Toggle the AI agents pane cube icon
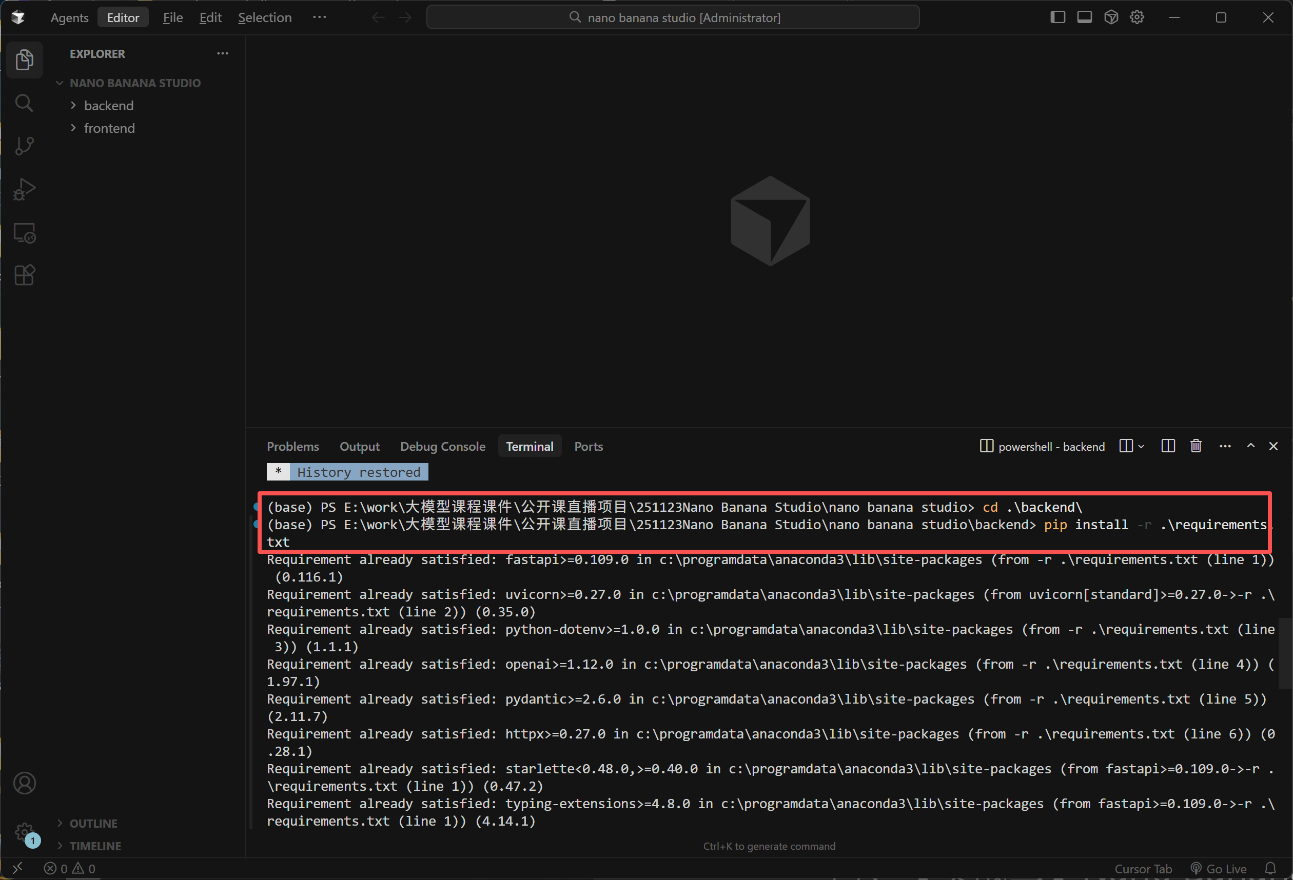This screenshot has height=880, width=1293. point(1111,17)
